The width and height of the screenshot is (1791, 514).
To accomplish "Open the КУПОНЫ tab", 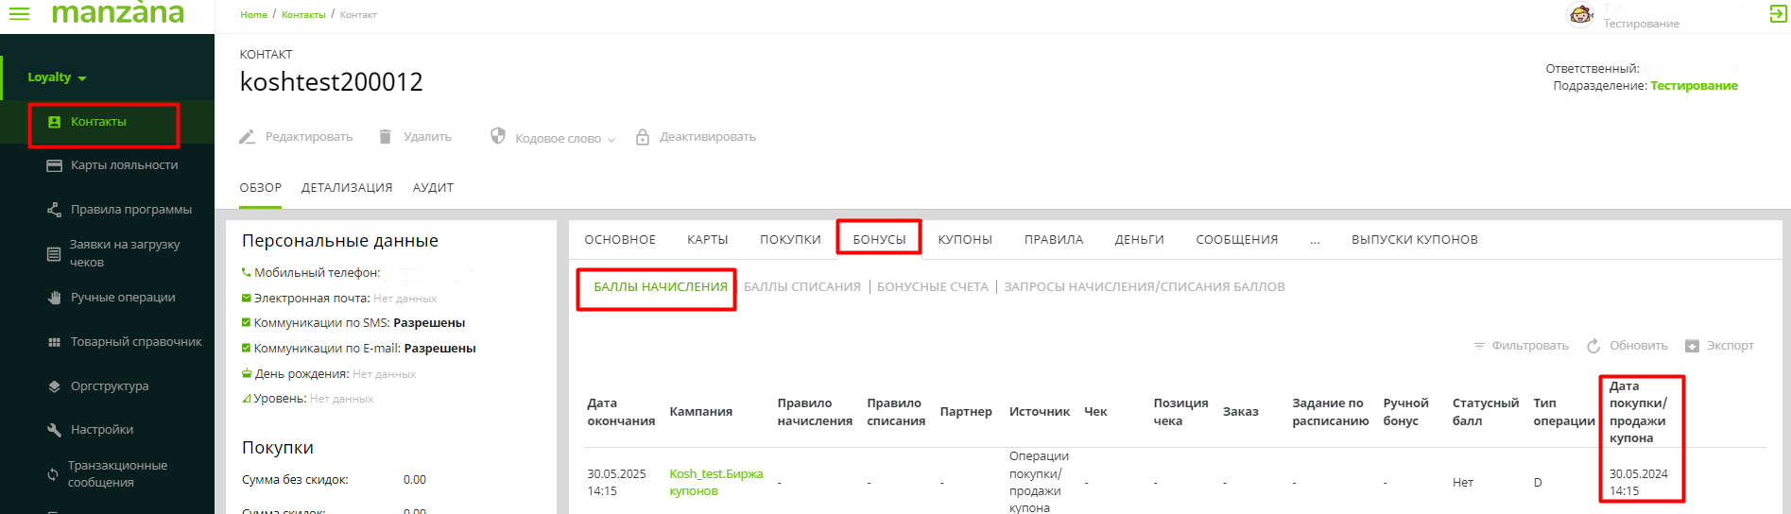I will pos(965,240).
